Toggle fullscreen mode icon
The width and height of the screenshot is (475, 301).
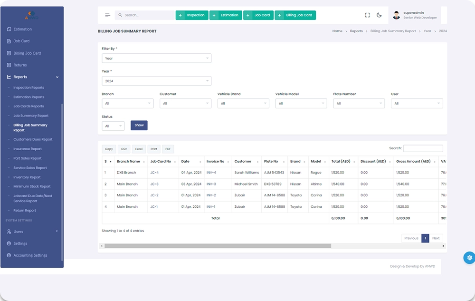[x=367, y=15]
